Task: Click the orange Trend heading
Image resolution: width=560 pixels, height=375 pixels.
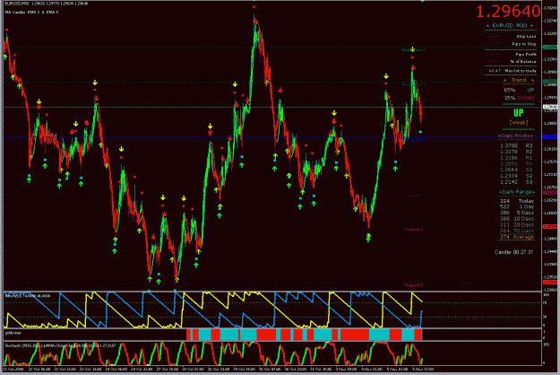Action: (x=519, y=81)
